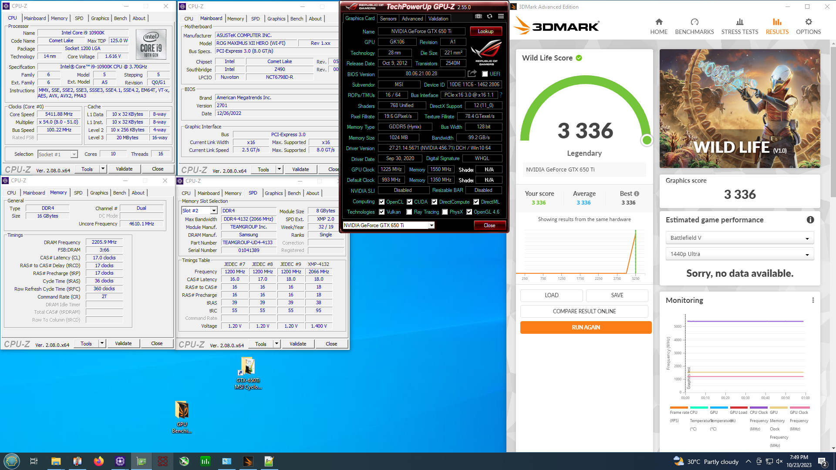Open the 3DMark Results section

[x=777, y=27]
